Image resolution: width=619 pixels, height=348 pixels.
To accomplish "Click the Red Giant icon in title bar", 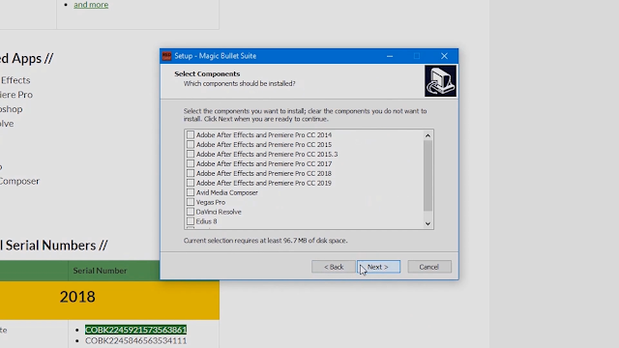I will coord(167,56).
